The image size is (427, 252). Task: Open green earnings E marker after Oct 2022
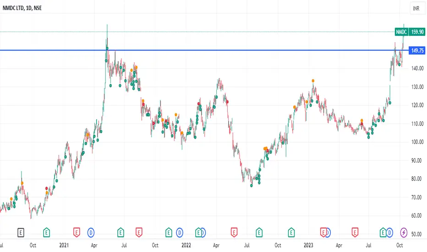coord(291,233)
